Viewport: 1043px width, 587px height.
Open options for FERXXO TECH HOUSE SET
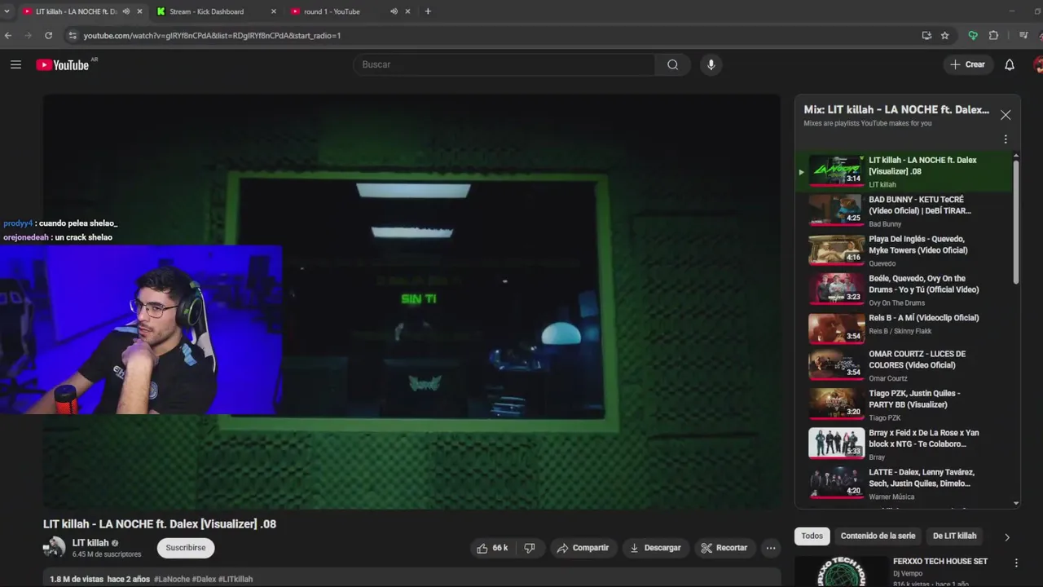point(1016,563)
